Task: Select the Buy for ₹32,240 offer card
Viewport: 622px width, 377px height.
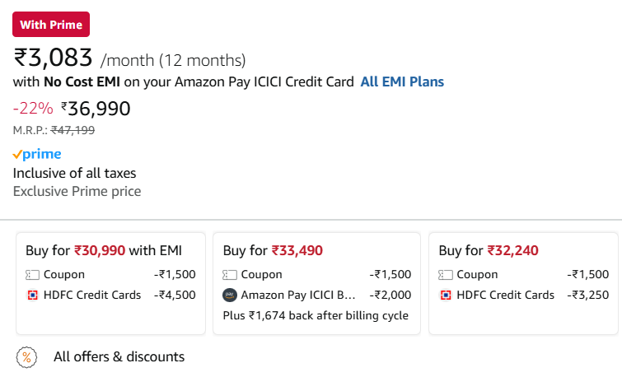Action: [x=524, y=283]
